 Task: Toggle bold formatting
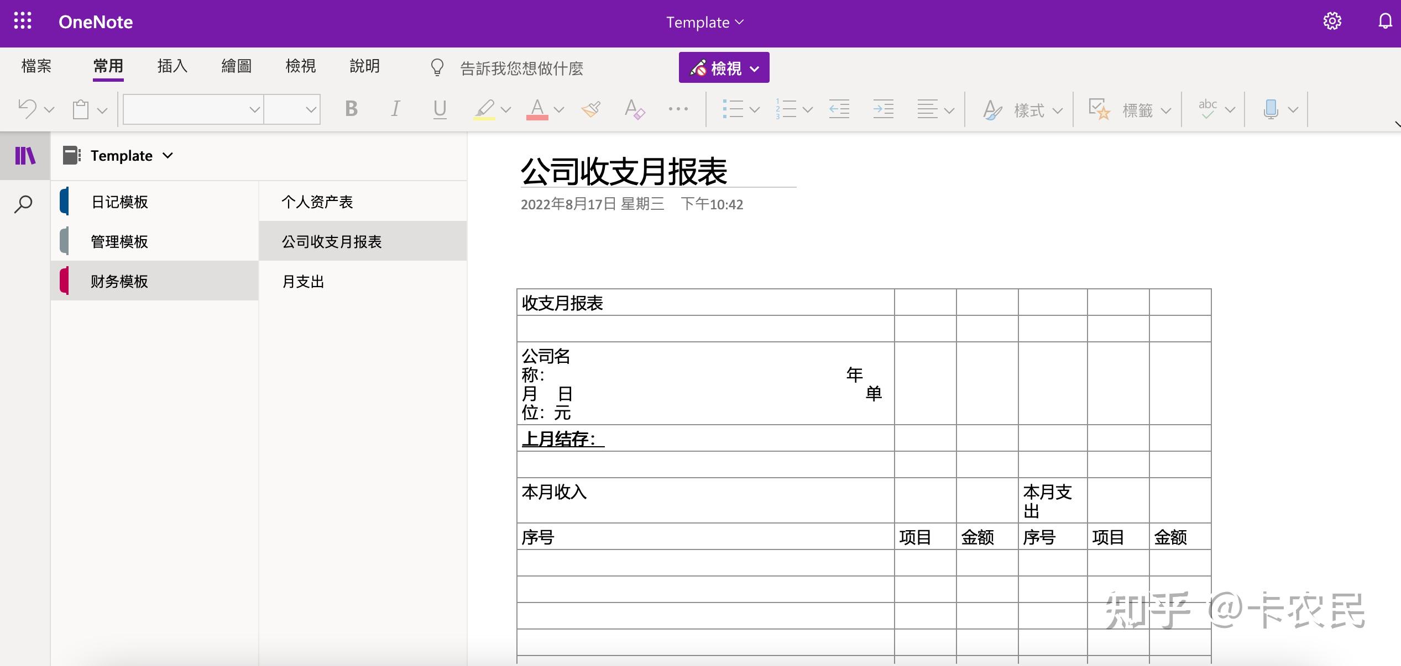[351, 109]
